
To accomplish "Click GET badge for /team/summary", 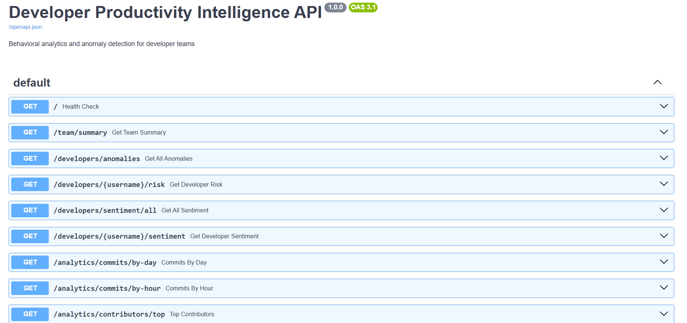I will (30, 132).
